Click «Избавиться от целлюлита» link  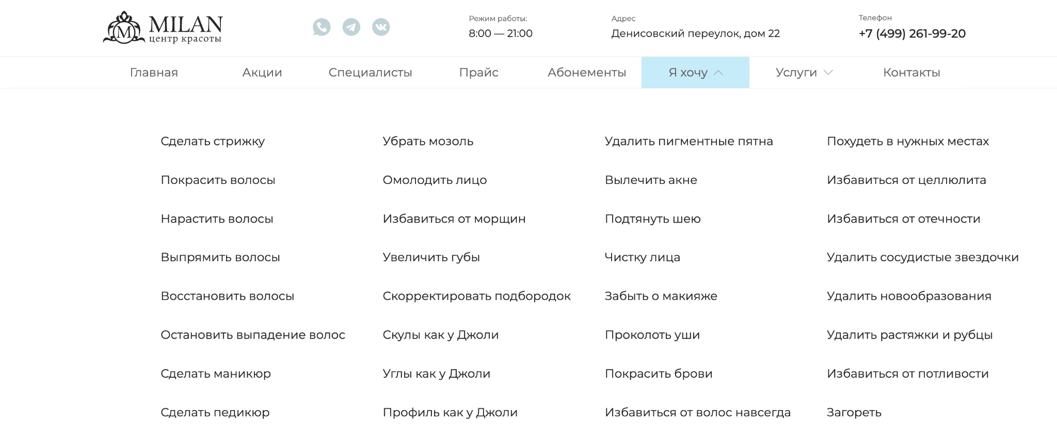pos(906,180)
